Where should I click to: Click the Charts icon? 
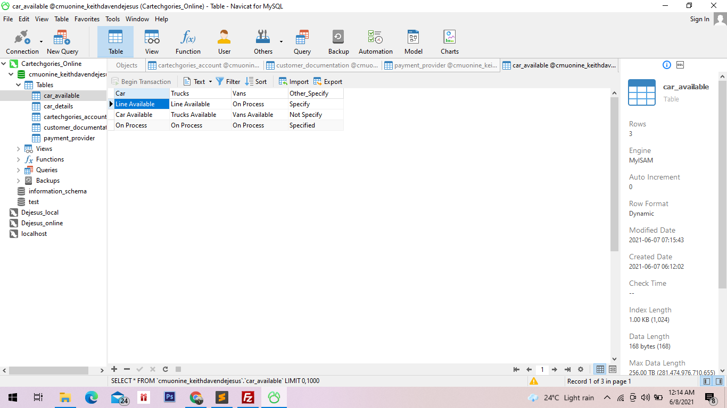click(449, 42)
